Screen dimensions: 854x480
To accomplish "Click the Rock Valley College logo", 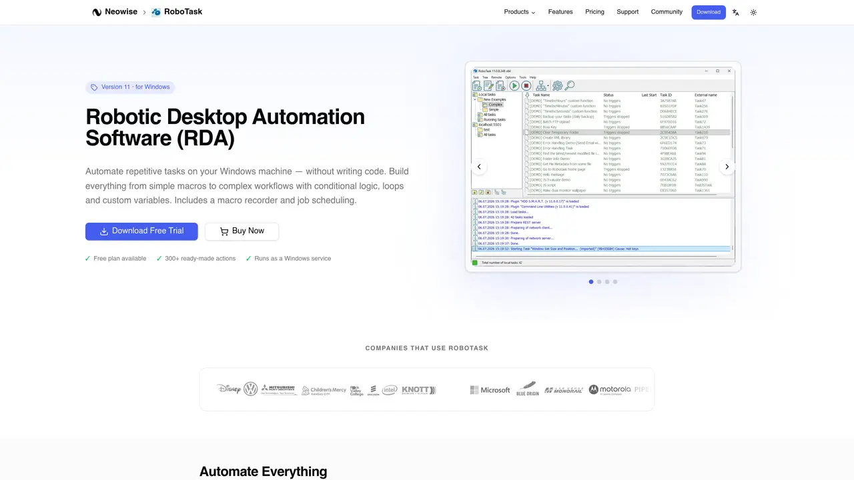I will pos(357,390).
